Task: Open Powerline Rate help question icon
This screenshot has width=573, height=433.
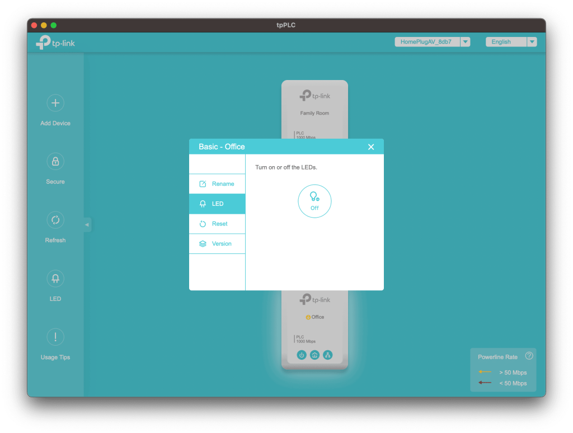Action: pos(529,356)
